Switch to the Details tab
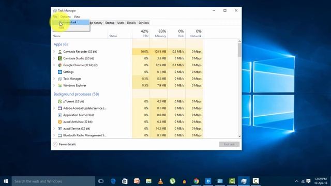The height and width of the screenshot is (186, 331). [x=131, y=23]
